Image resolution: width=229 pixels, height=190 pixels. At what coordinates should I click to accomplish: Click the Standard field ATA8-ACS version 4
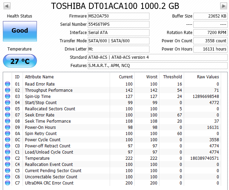(x=158, y=57)
